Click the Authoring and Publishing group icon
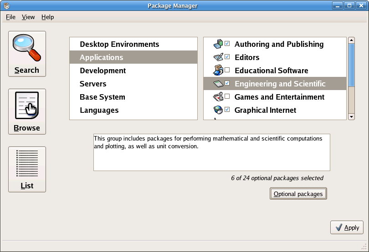The height and width of the screenshot is (252, 369). [218, 44]
